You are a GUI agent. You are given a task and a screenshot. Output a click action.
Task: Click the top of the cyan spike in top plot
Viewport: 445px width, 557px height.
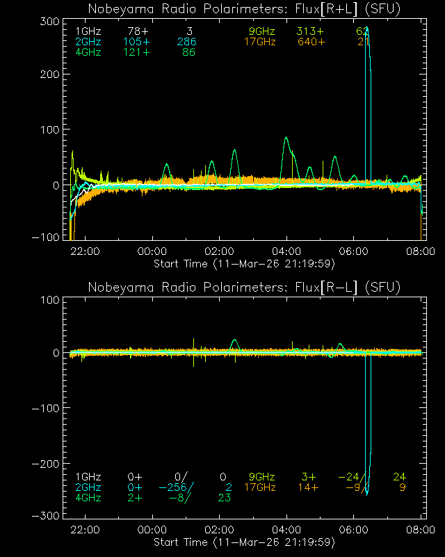(x=367, y=31)
